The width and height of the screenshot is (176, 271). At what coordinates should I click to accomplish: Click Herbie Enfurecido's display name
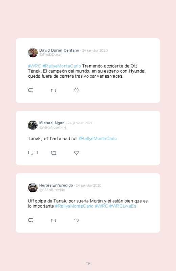point(56,185)
